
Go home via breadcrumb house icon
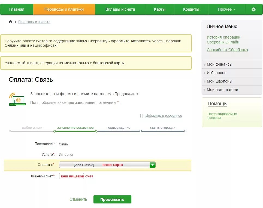tap(11, 22)
